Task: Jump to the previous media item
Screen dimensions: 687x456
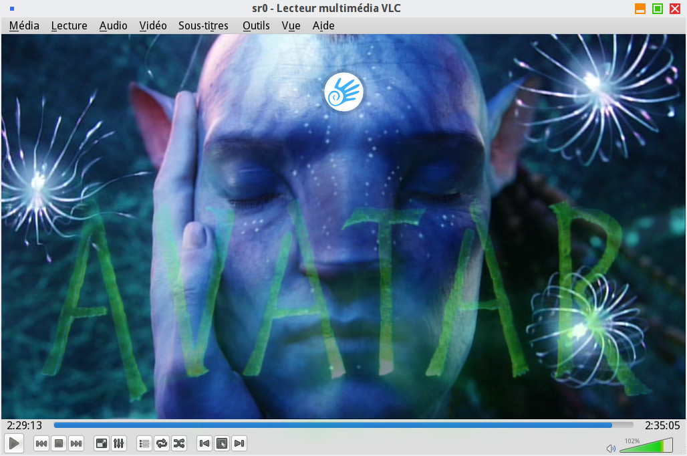Action: (x=41, y=443)
